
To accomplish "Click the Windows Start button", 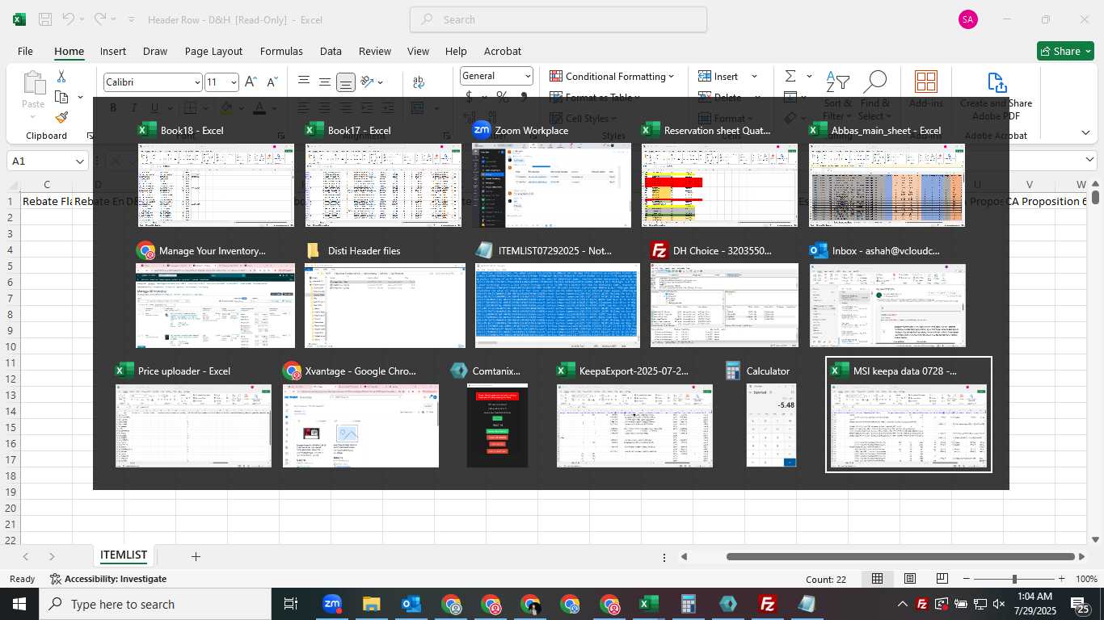I will point(19,604).
